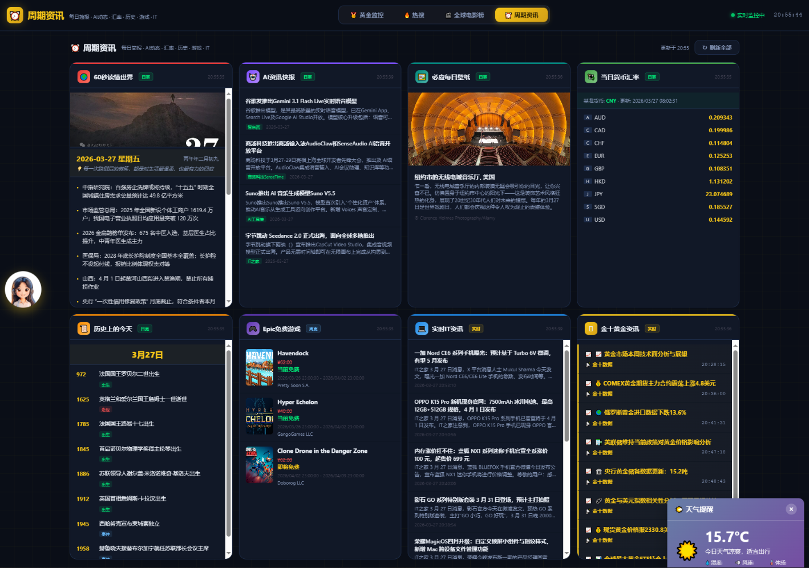Click the 必应每日壁纸 picture icon
Image resolution: width=809 pixels, height=568 pixels.
422,77
